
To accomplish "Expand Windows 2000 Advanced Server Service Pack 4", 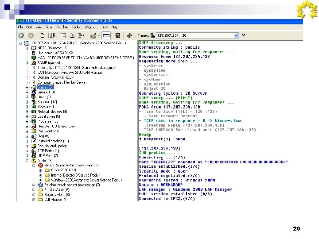I will click(40, 180).
